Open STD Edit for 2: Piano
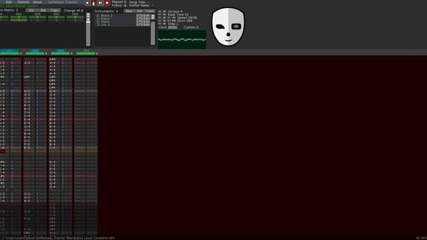Viewport: 427px width, 240px height. [x=143, y=22]
